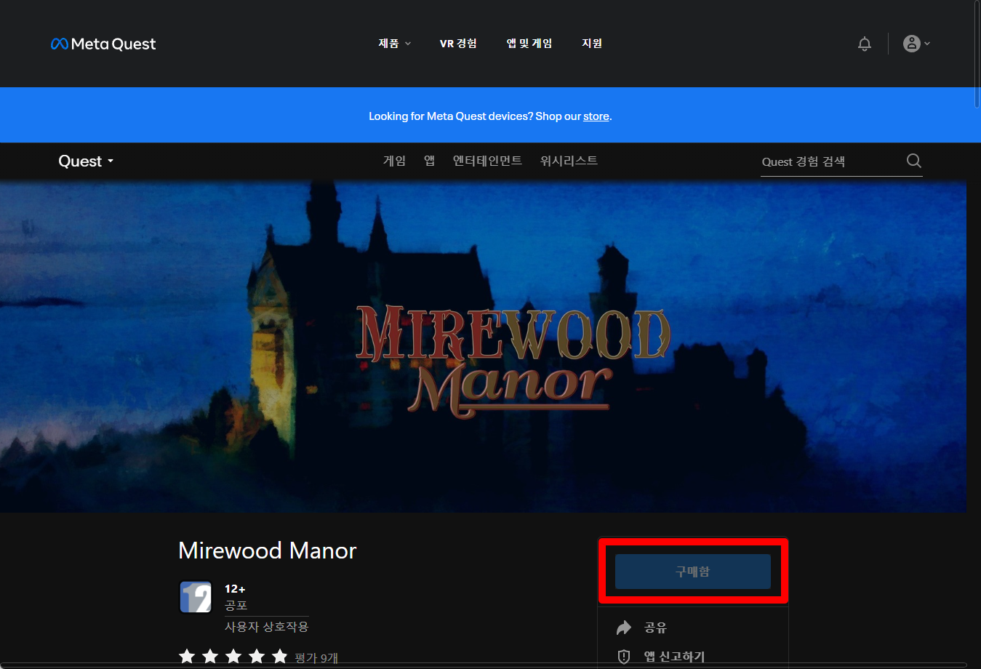Click the 12+ age rating badge

[196, 597]
